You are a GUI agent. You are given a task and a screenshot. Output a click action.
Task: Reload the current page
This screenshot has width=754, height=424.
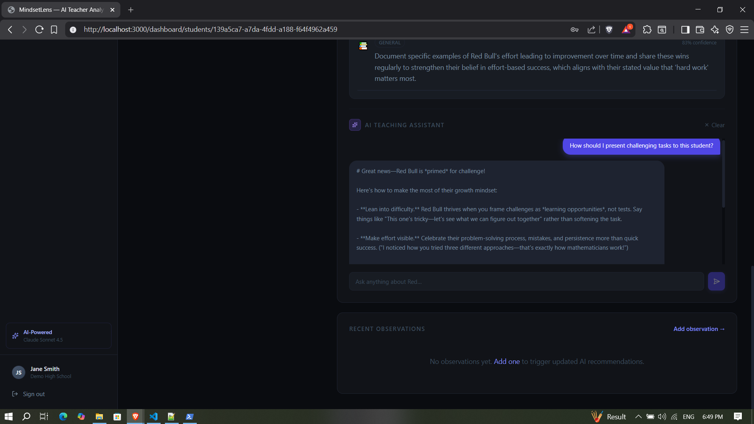click(39, 29)
